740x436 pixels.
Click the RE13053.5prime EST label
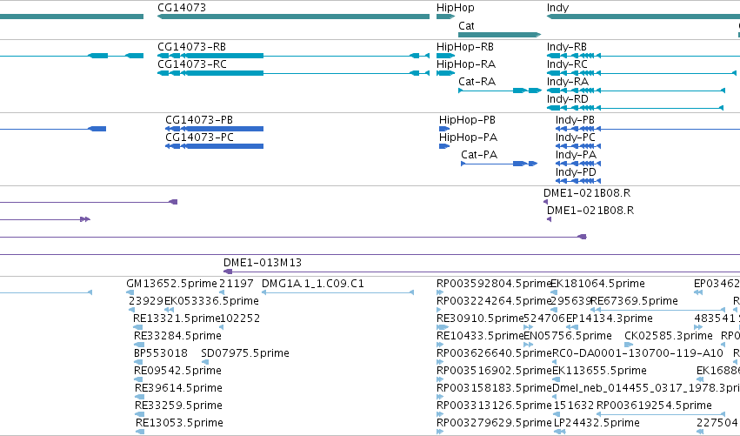click(179, 423)
